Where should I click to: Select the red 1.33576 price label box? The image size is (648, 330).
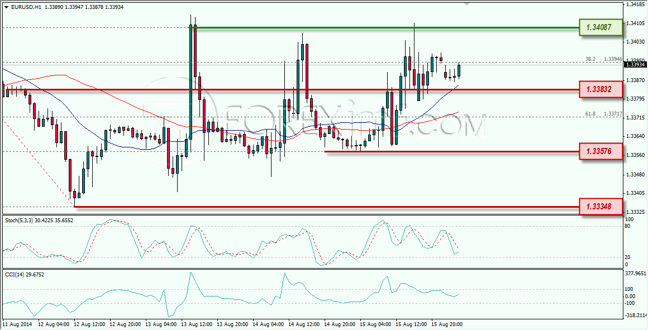[x=601, y=151]
